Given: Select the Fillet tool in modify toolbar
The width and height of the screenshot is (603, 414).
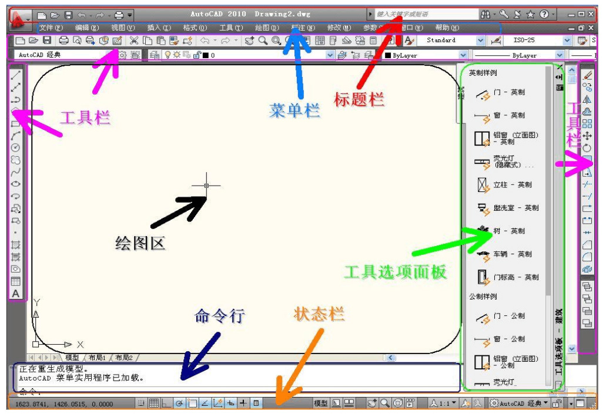Looking at the screenshot, I should (x=587, y=257).
